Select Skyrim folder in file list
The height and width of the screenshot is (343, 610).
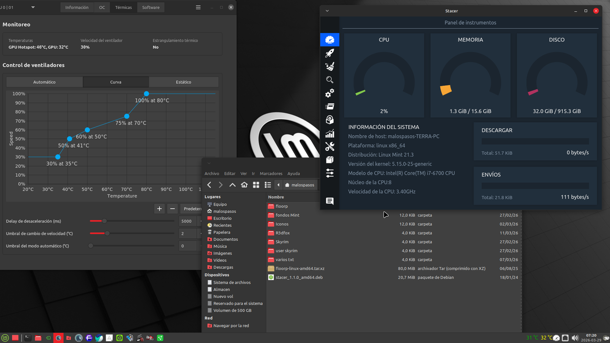click(x=282, y=242)
